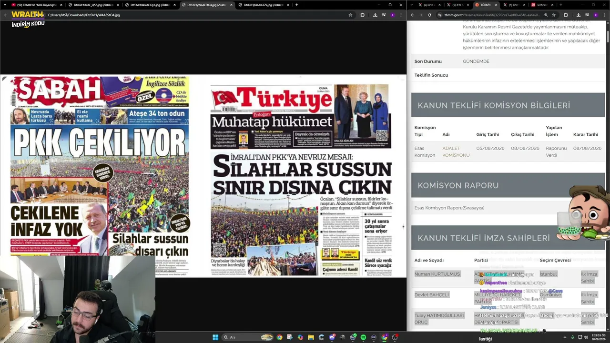Close the DtrDxHyW4AEStO4.jpg tab
Image resolution: width=610 pixels, height=343 pixels.
232,5
